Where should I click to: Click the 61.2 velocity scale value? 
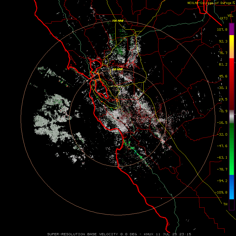223,65
